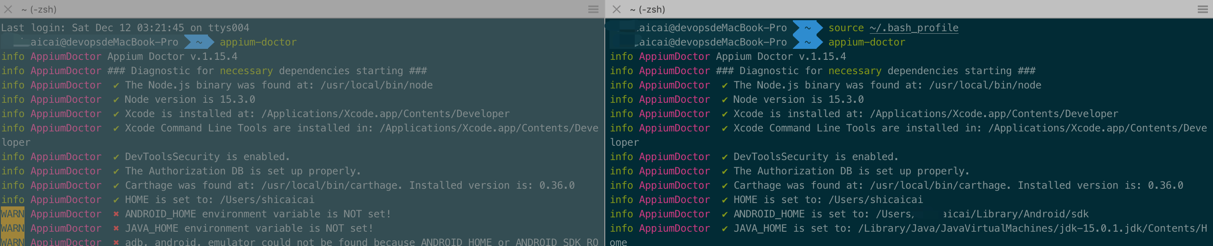This screenshot has width=1213, height=246.
Task: Click blue '~' prompt segment beside 'source'
Action: (x=808, y=28)
